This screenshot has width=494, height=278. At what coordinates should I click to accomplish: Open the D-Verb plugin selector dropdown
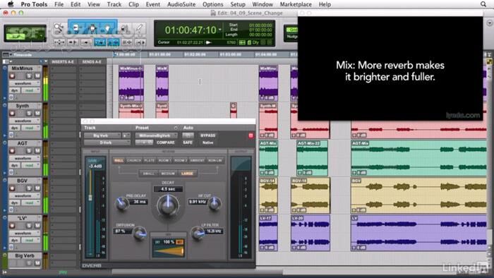[x=107, y=143]
